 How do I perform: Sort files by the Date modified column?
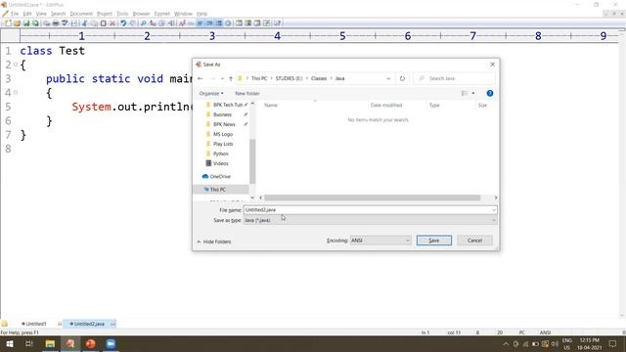tap(386, 106)
